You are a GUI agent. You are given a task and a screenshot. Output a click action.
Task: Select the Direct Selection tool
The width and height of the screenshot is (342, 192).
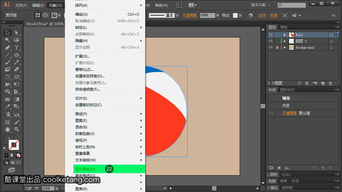[17, 33]
